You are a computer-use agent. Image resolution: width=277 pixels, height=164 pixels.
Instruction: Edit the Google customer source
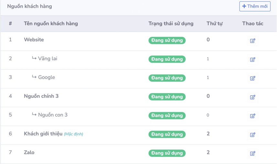coord(252,78)
